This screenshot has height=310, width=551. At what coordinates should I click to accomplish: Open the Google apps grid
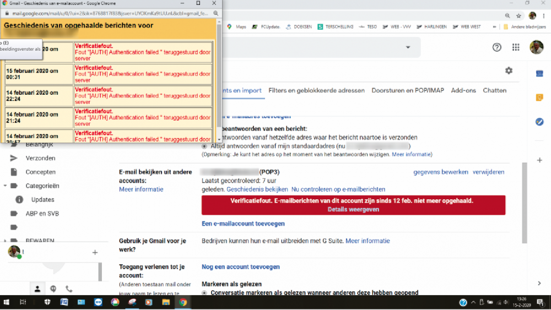coord(516,47)
